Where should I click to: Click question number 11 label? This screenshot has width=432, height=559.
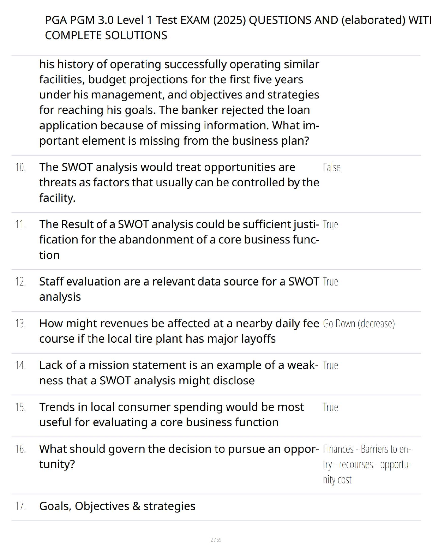(20, 224)
